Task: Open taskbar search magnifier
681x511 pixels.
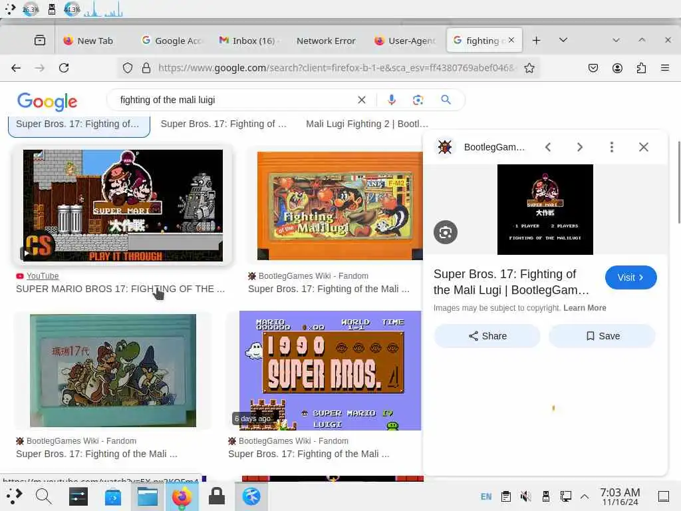Action: coord(43,496)
